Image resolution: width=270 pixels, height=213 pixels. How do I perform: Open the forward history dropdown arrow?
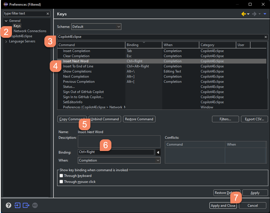click(259, 14)
